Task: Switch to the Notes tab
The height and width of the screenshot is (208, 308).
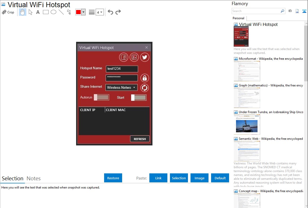Action: click(34, 179)
